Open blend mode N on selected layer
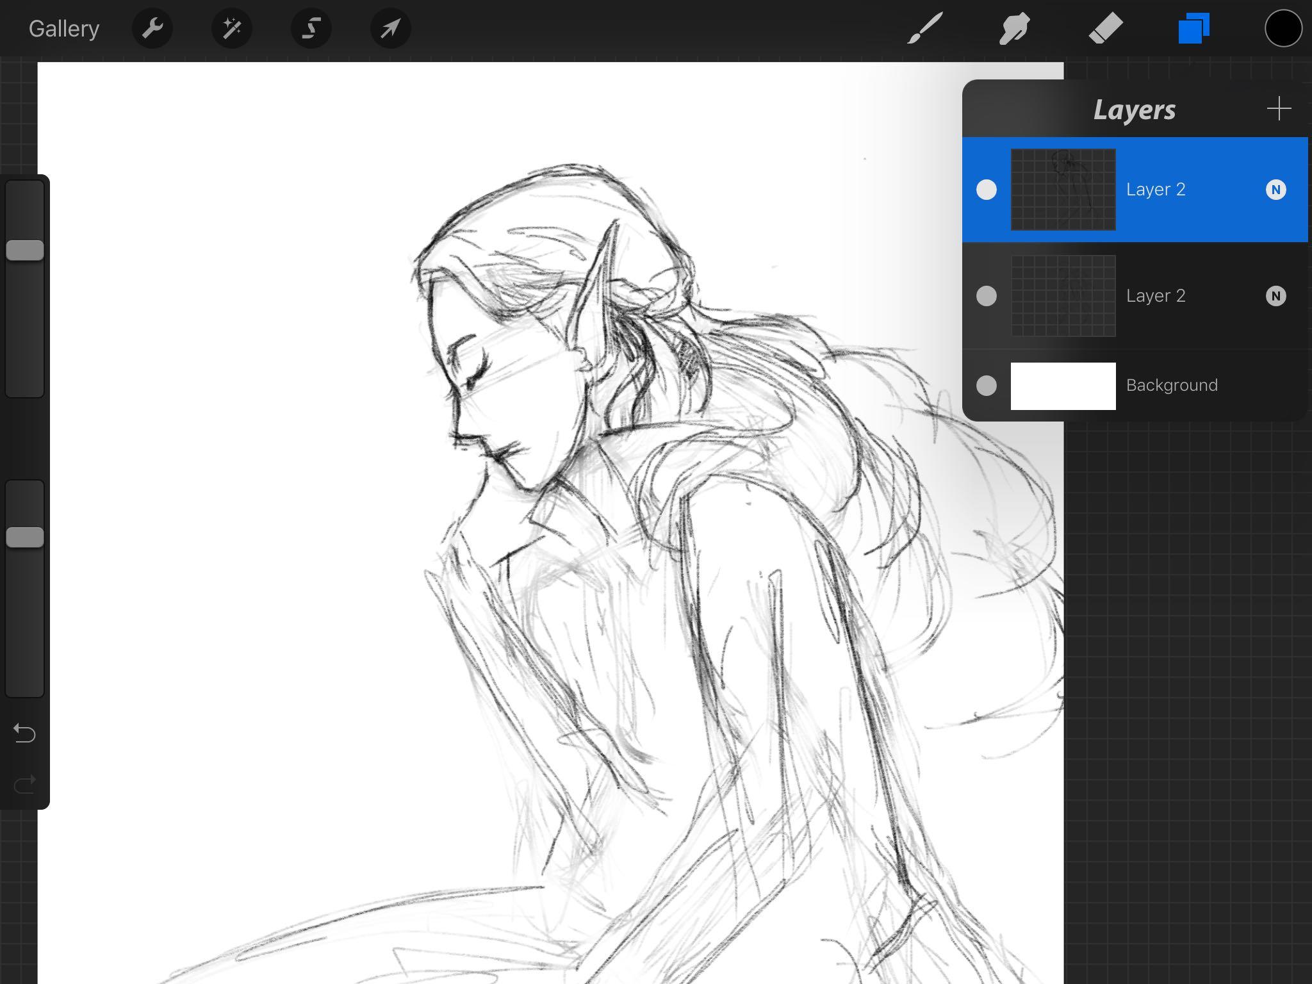 tap(1275, 190)
